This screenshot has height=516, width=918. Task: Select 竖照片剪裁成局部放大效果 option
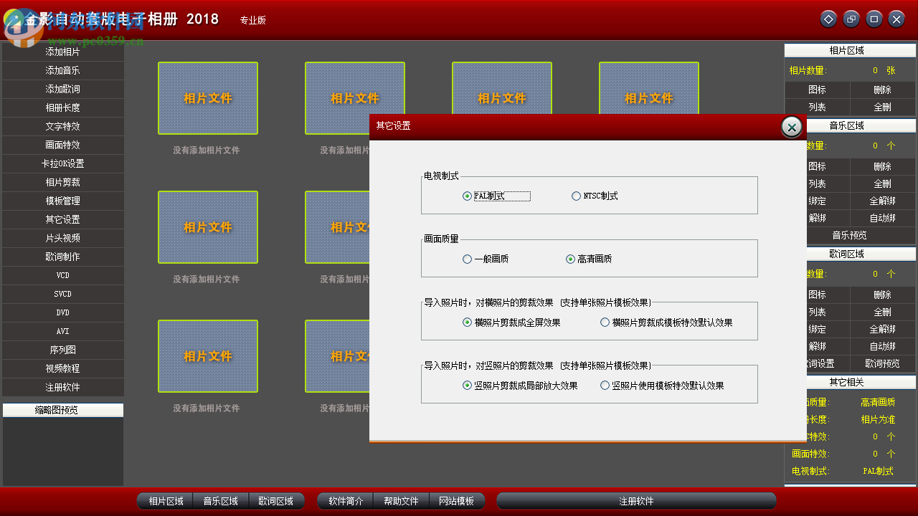520,386
